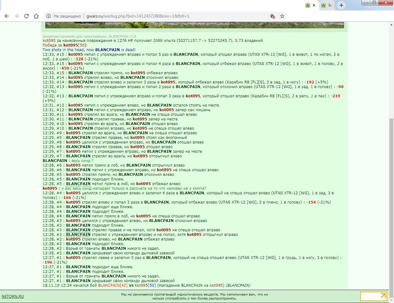Click the 'Мы не занимаемся пропагандой' footer notice

tap(194, 297)
